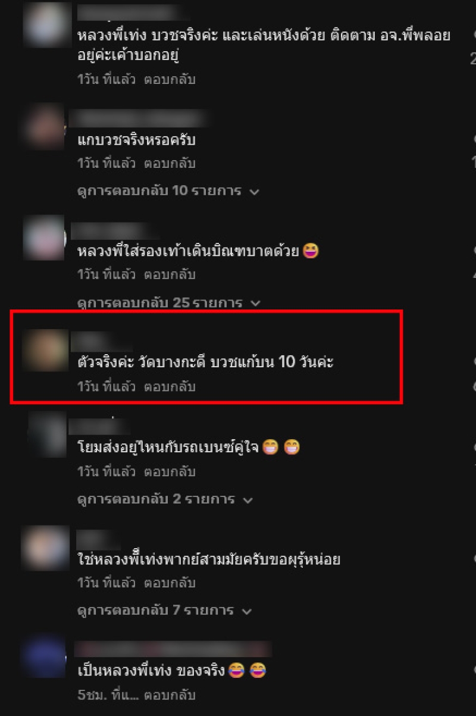Show the "ดูการตอบกลับ 2 รายการ" replies
Image resolution: width=476 pixels, height=716 pixels.
point(165,499)
